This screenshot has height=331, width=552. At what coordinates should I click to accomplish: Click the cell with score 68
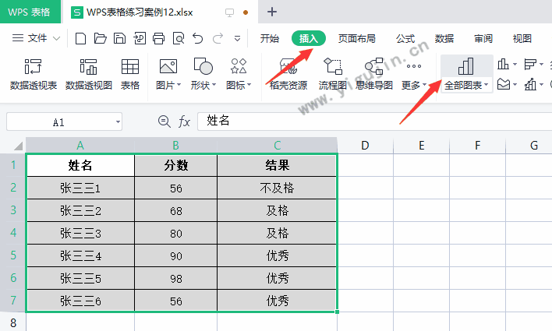[175, 211]
